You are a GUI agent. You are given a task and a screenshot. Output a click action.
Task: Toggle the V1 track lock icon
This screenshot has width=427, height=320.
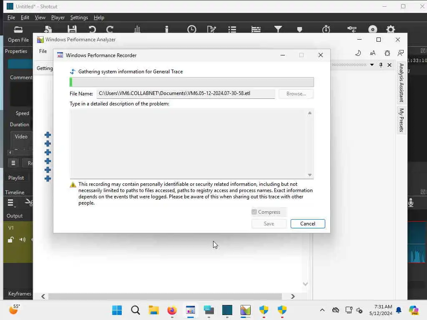point(10,240)
